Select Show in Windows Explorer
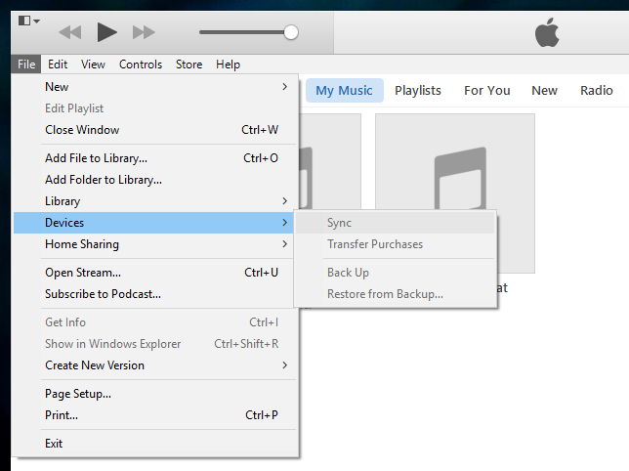Image resolution: width=629 pixels, height=471 pixels. pos(155,344)
